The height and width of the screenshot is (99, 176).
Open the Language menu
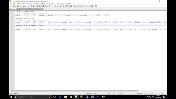click(x=36, y=4)
